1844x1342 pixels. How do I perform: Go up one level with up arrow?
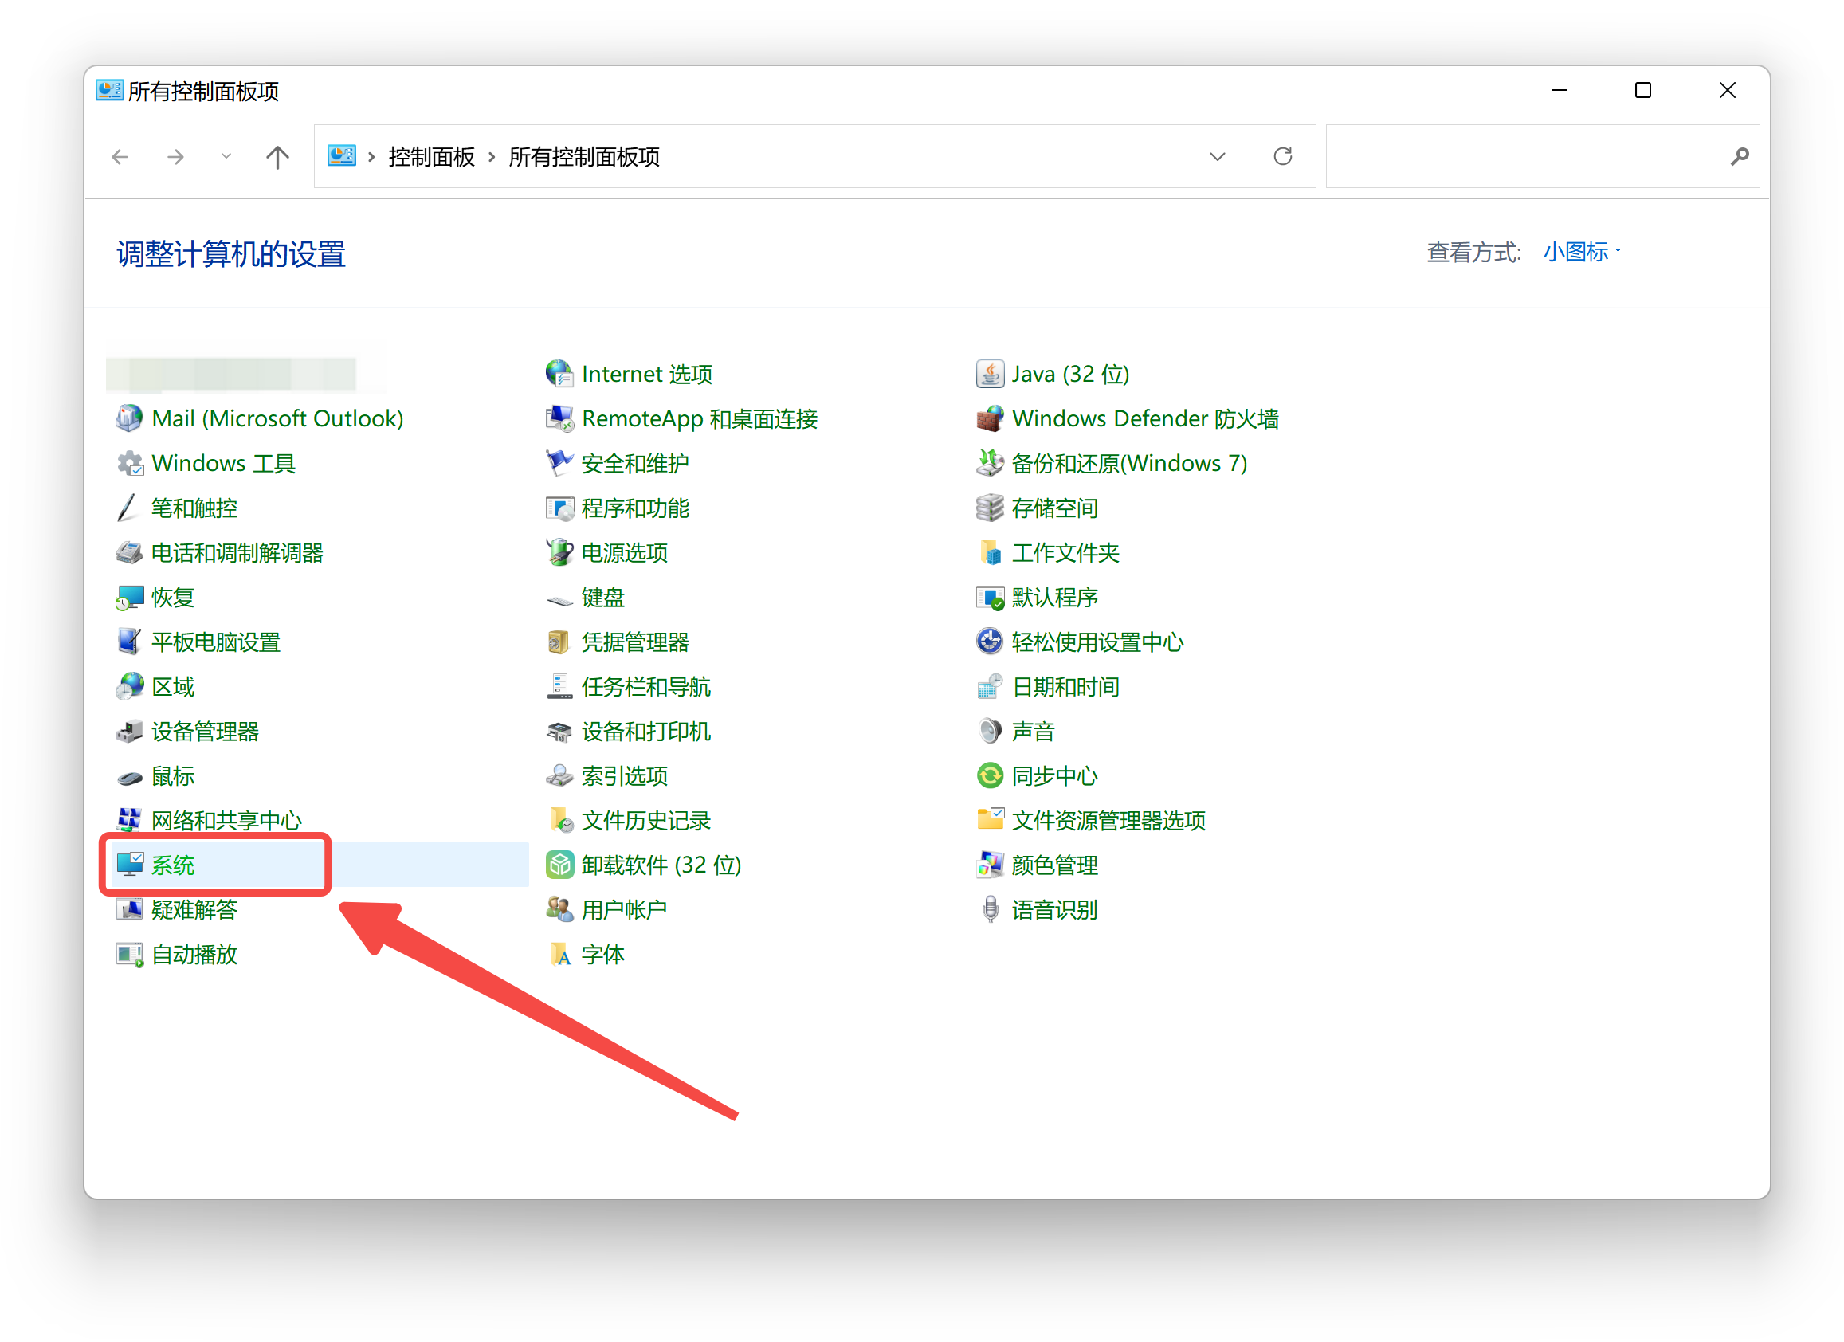[x=277, y=157]
